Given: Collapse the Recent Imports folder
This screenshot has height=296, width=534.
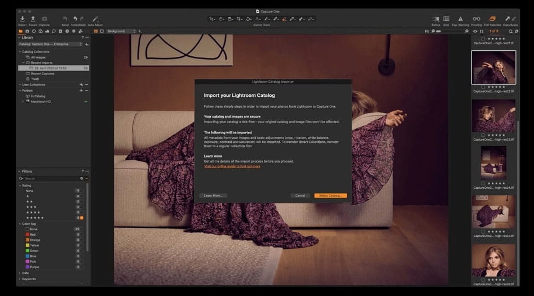Looking at the screenshot, I should point(23,63).
